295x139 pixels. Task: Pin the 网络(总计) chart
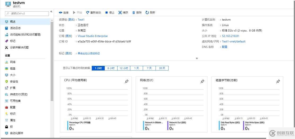pyautogui.click(x=202, y=81)
